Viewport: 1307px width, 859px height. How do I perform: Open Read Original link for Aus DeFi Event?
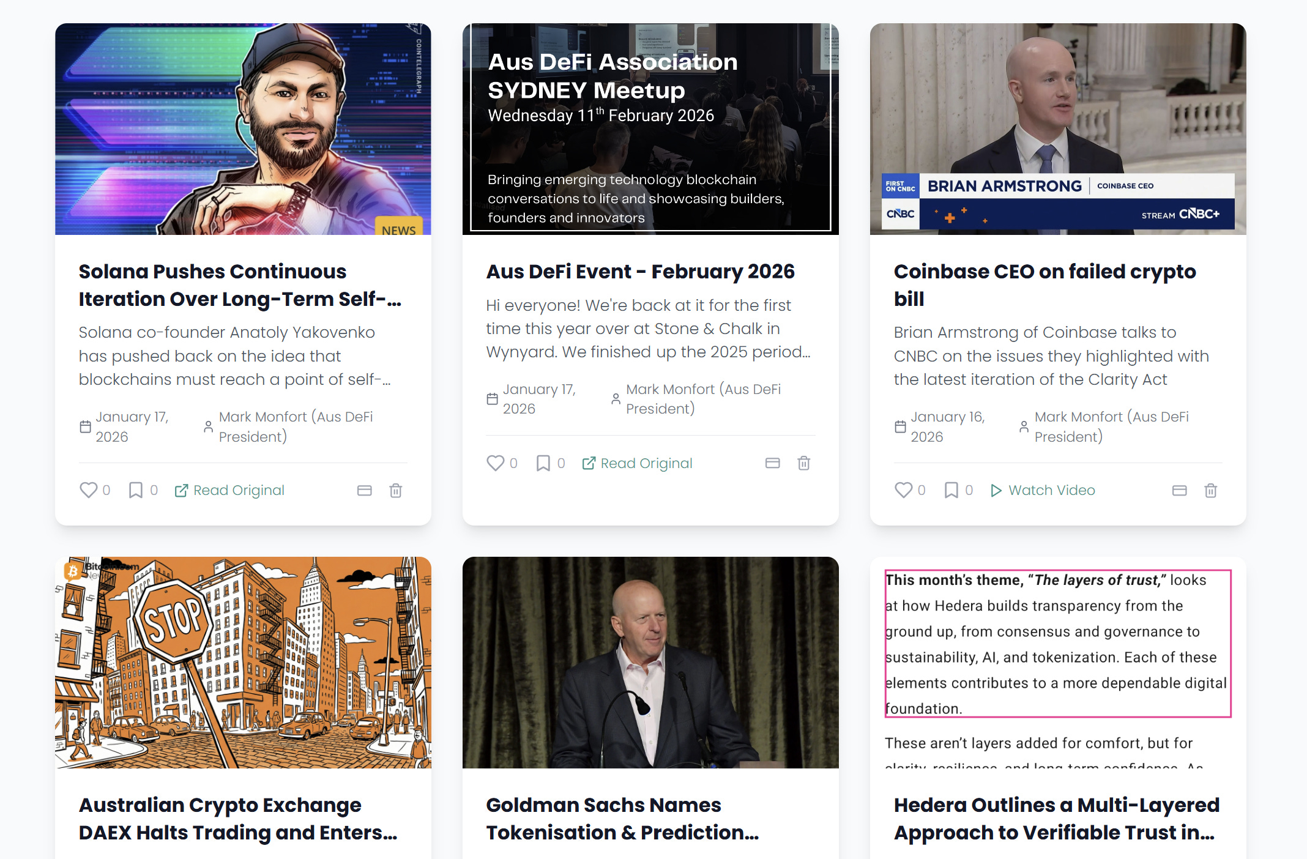638,463
